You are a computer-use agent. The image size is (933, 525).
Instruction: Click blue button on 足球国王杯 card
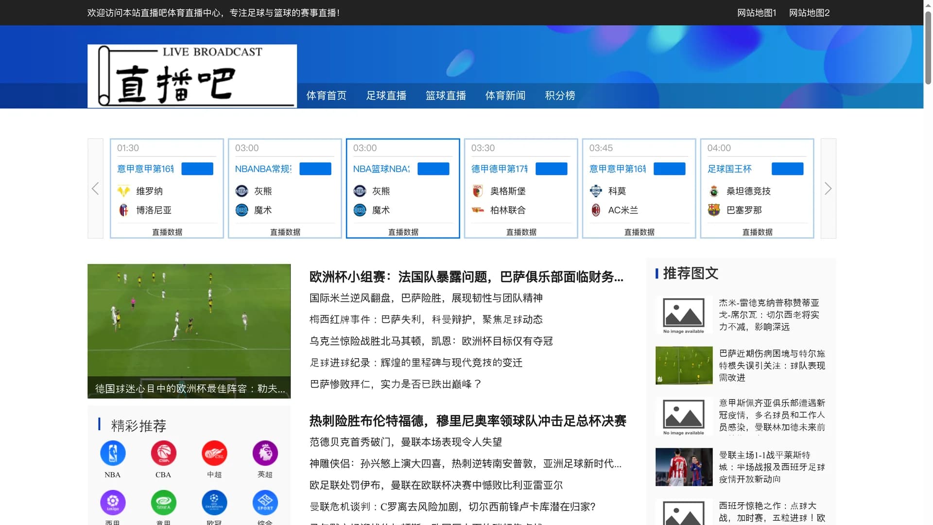[788, 169]
